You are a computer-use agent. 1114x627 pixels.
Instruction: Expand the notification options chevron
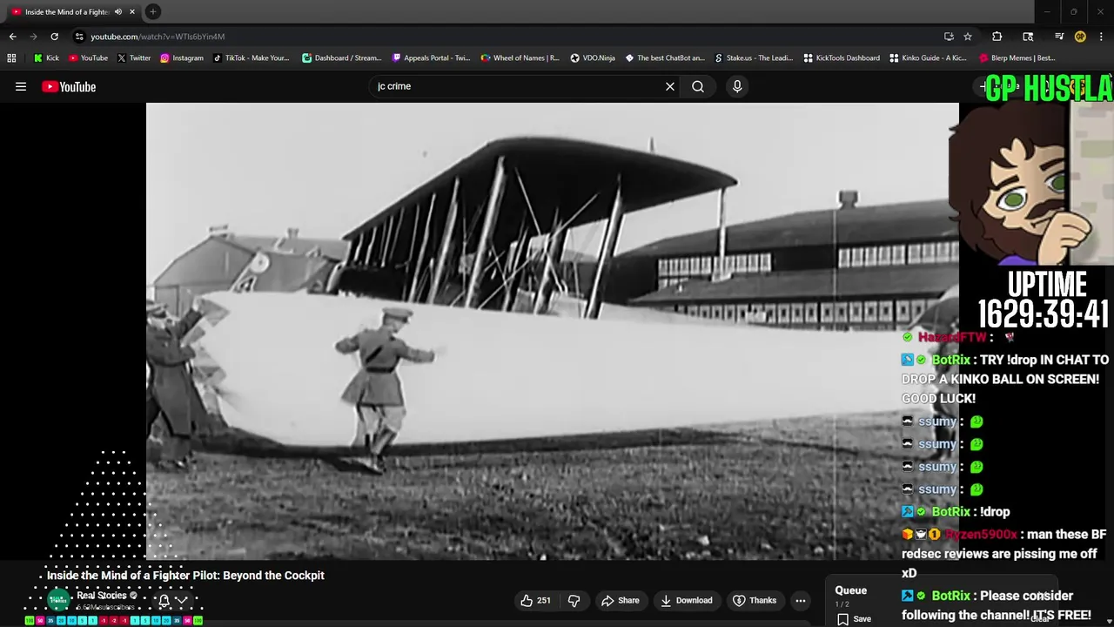tap(181, 600)
